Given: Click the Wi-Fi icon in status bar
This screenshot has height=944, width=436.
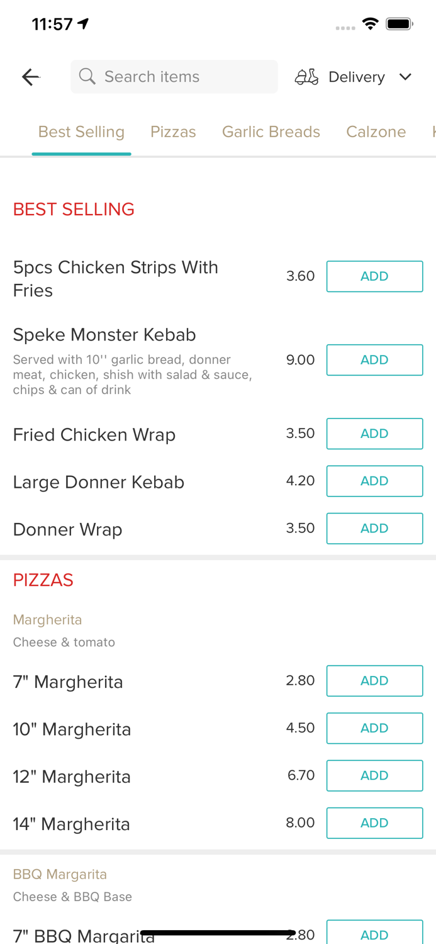Looking at the screenshot, I should (x=370, y=22).
